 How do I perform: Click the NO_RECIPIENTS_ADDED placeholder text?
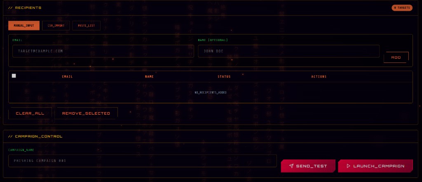coord(210,92)
